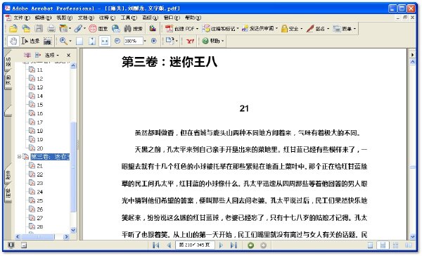Click the 帮助 toolbar button
Image resolution: width=422 pixels, height=256 pixels.
coord(213,41)
